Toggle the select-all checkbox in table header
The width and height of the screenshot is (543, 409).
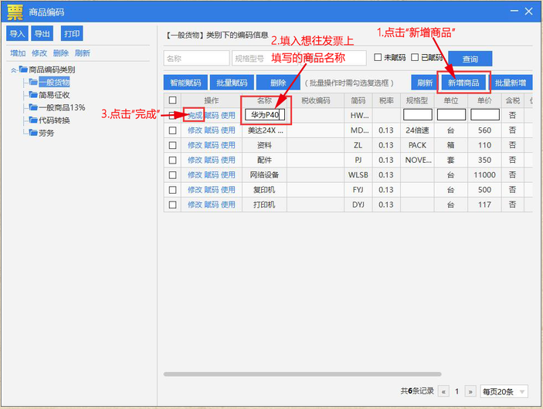(172, 100)
